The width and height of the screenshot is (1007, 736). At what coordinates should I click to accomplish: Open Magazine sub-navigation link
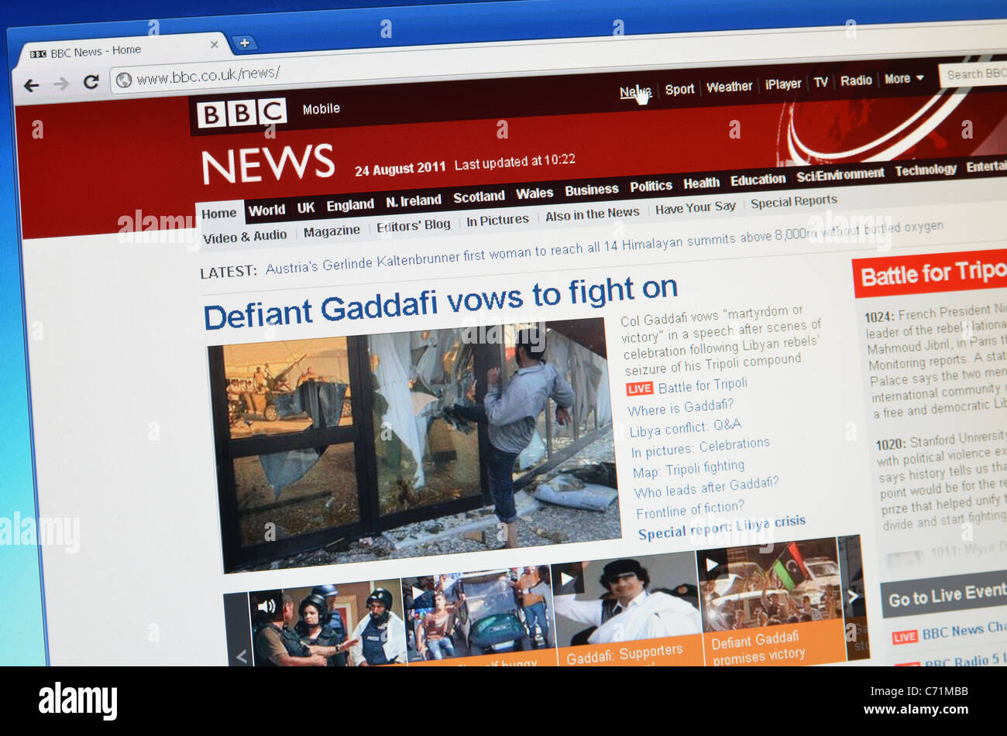click(x=332, y=231)
